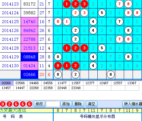Click the 清空 (clear) button
This screenshot has height=121, width=142.
pyautogui.click(x=92, y=104)
